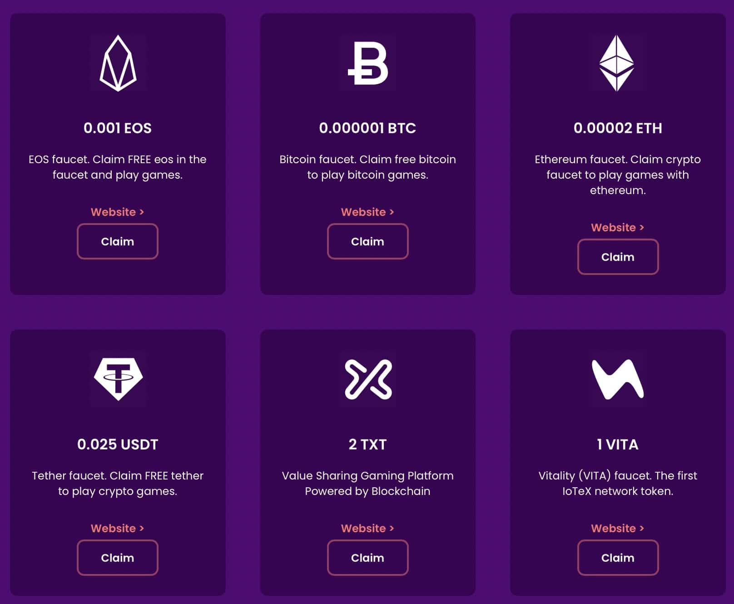Image resolution: width=734 pixels, height=604 pixels.
Task: Claim the 1 VITA faucet
Action: pyautogui.click(x=618, y=558)
